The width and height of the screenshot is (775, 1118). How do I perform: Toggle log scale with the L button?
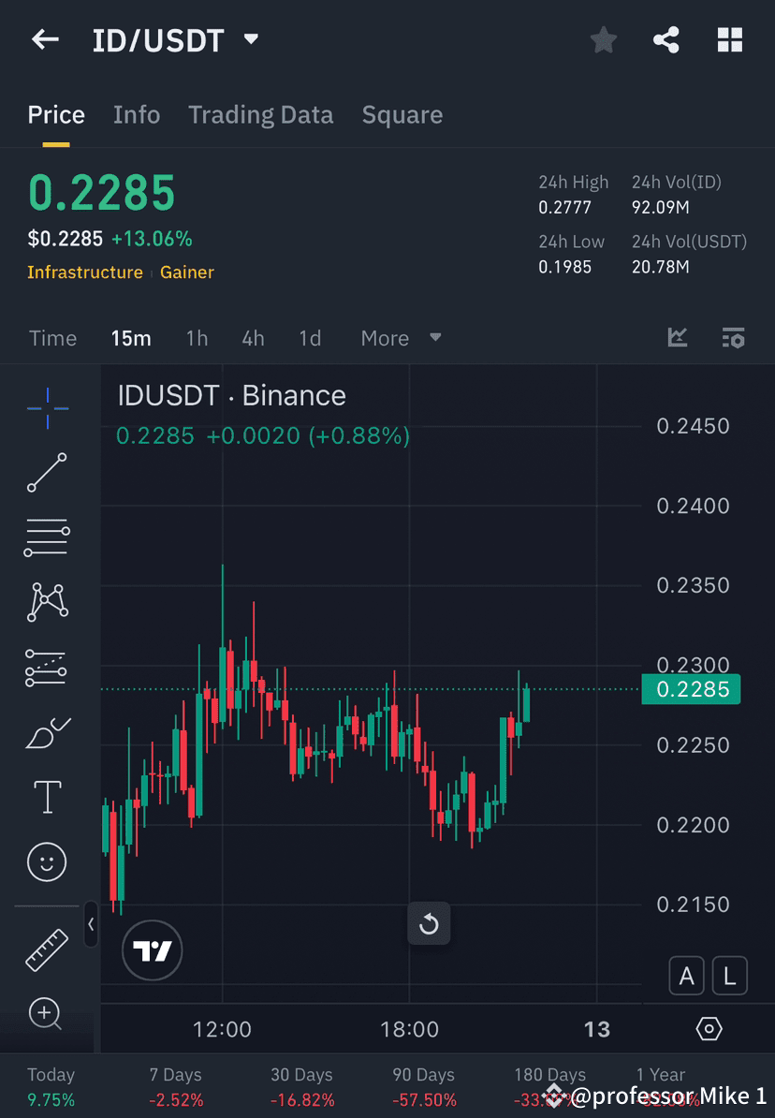[x=729, y=976]
